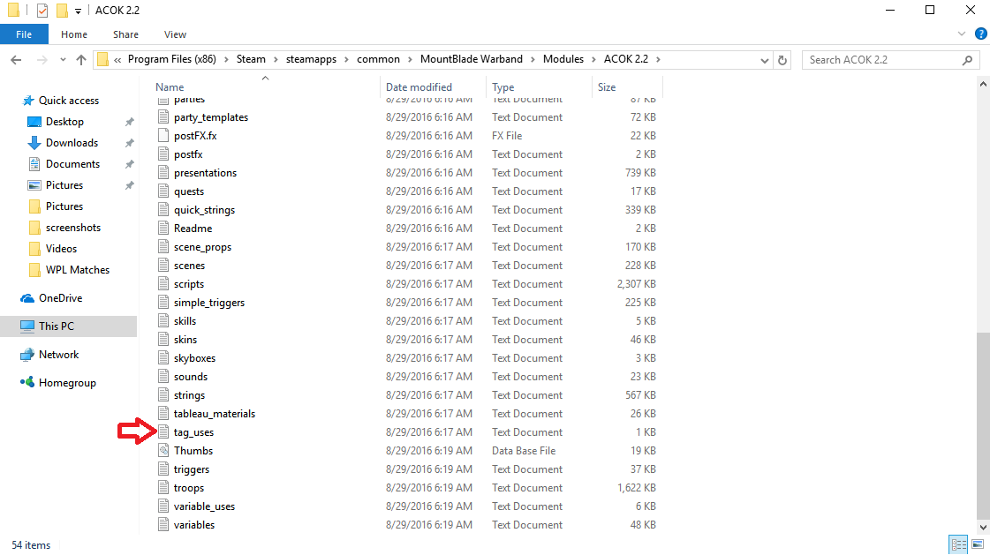The height and width of the screenshot is (555, 990).
Task: Select the postFX.fx file icon
Action: [x=163, y=136]
